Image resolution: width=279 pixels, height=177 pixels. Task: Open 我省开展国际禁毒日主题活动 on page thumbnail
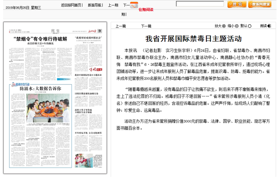(88, 75)
